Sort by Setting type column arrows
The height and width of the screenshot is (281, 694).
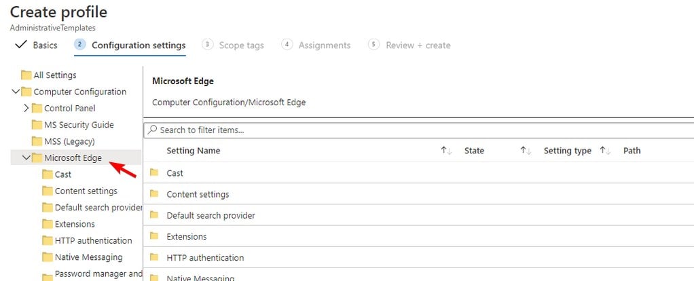click(605, 151)
